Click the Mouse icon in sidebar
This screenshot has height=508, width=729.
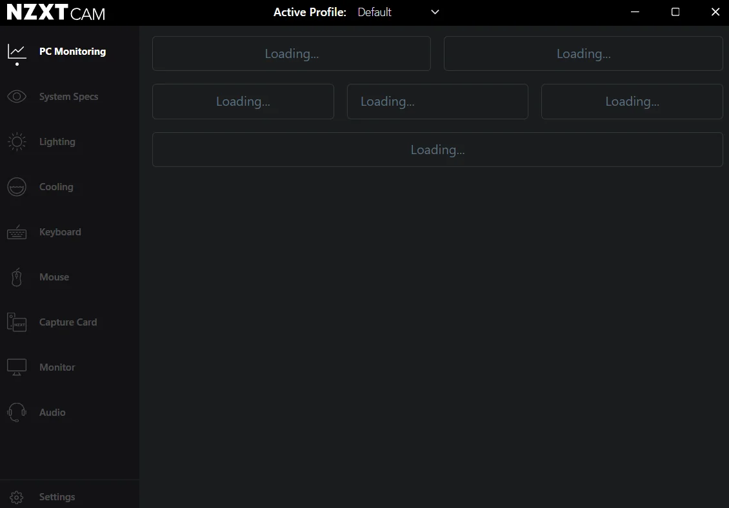(17, 277)
